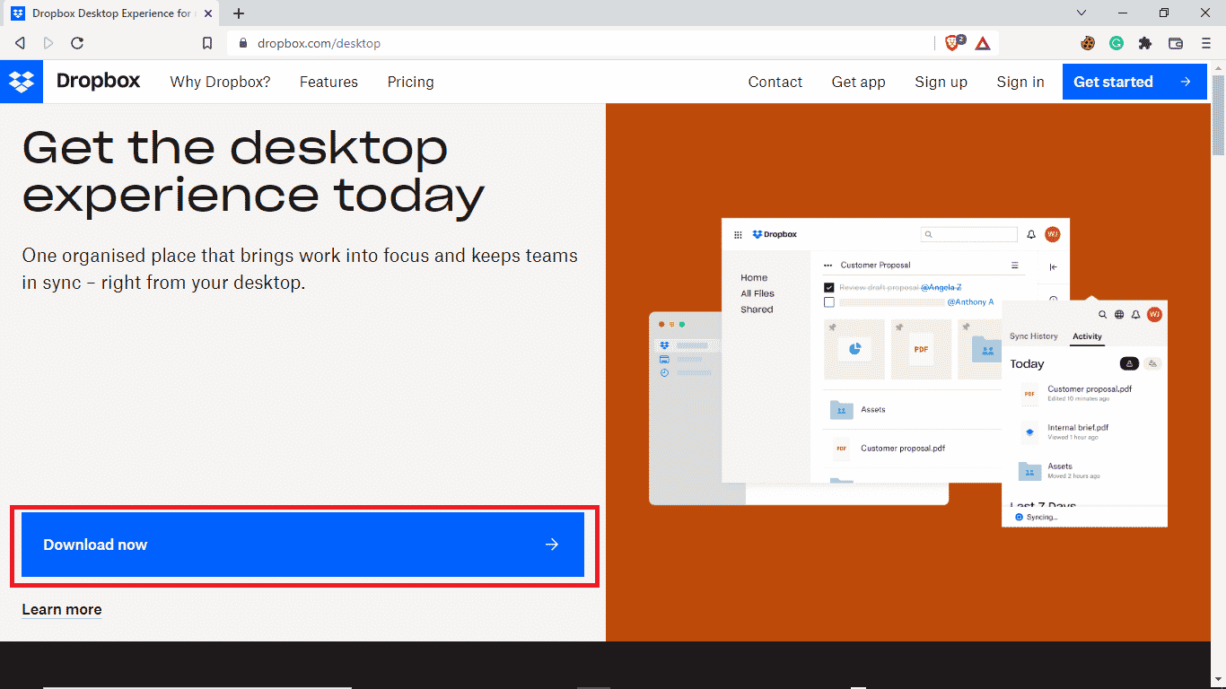The image size is (1226, 689).
Task: Click the list icon beside Customer Proposal
Action: 1015,266
